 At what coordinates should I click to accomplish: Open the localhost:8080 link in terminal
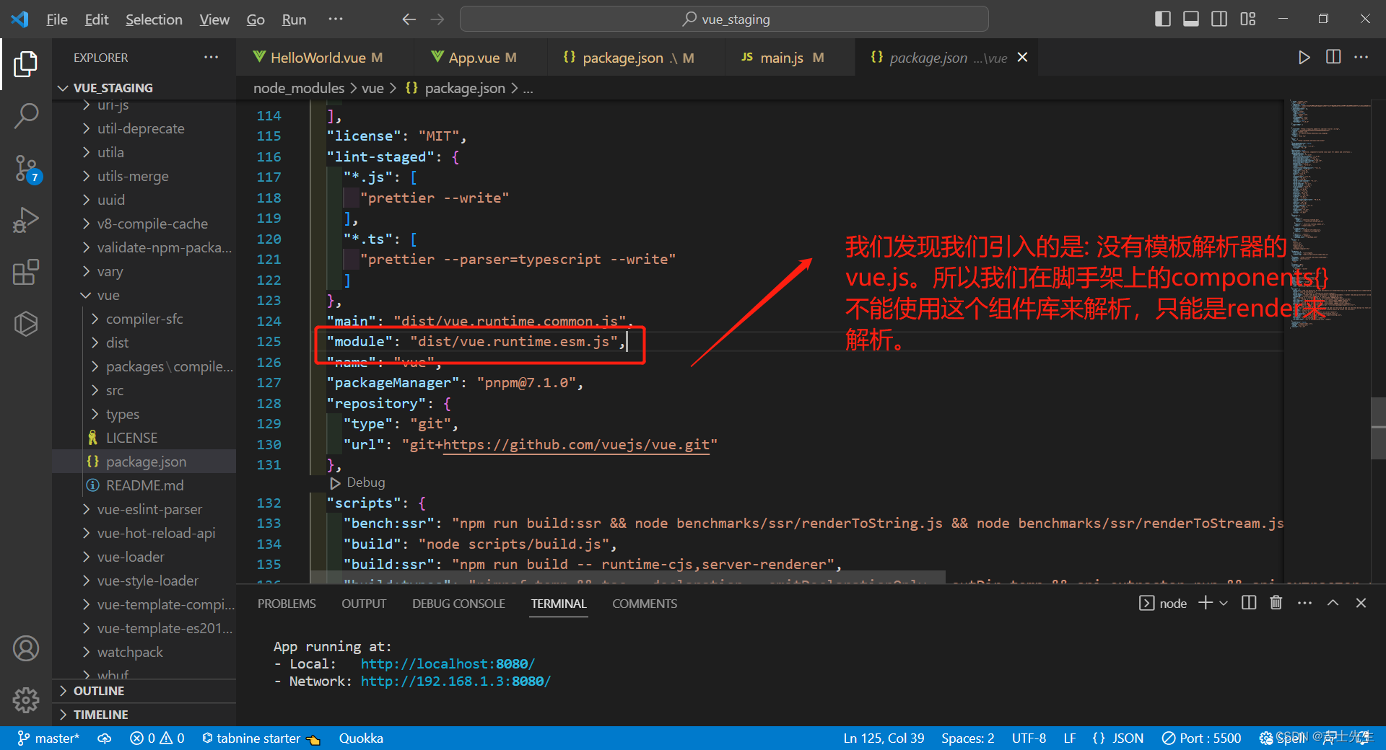(x=448, y=664)
